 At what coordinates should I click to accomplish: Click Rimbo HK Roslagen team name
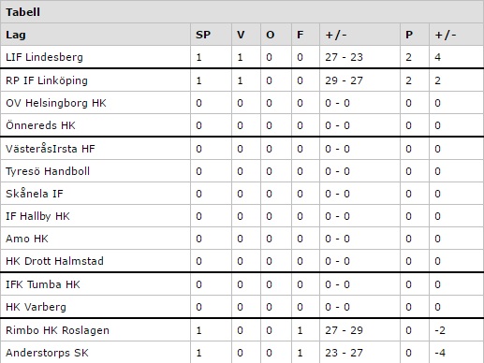pyautogui.click(x=57, y=330)
